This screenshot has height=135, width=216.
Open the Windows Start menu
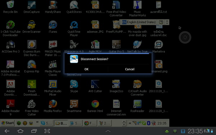(8, 123)
